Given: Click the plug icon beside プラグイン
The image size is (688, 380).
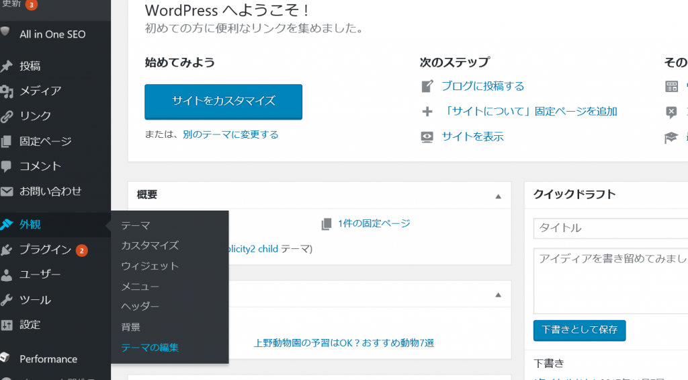Looking at the screenshot, I should (7, 250).
